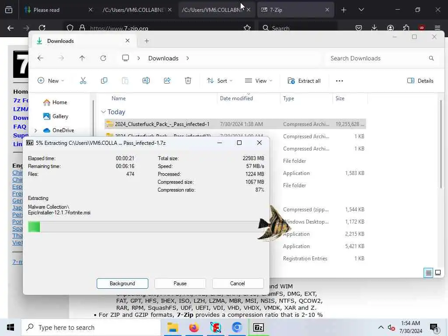Click Extract all in Explorer toolbar

pyautogui.click(x=304, y=81)
